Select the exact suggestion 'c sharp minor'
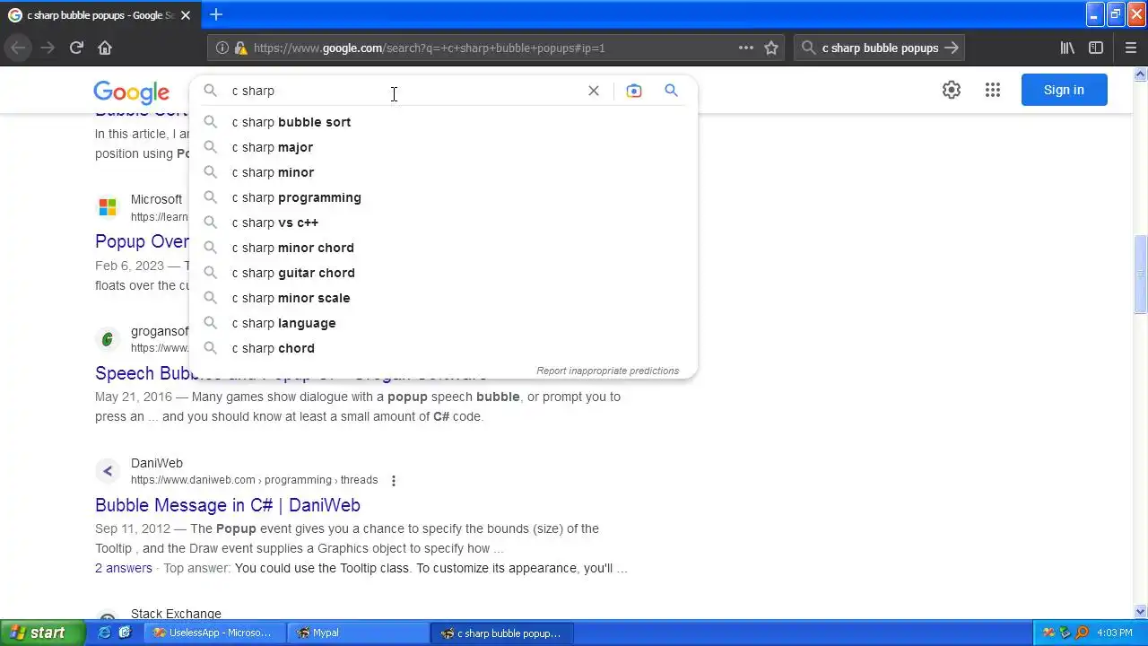 click(443, 172)
